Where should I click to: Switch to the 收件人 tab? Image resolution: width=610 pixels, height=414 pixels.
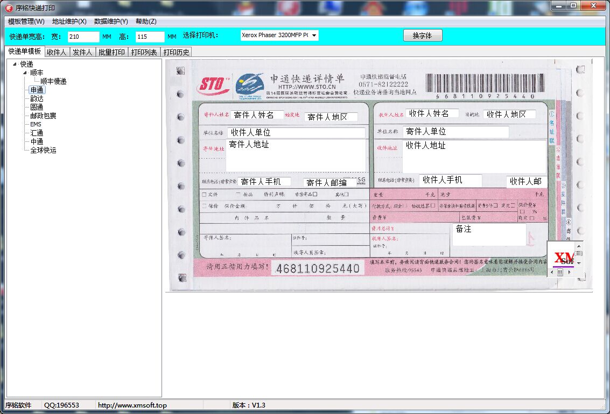[x=57, y=52]
